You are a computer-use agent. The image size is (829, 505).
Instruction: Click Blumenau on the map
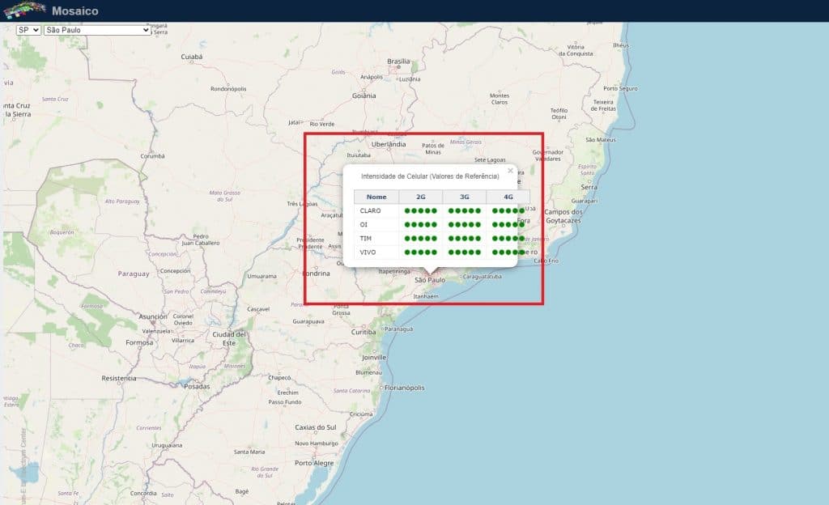point(368,372)
